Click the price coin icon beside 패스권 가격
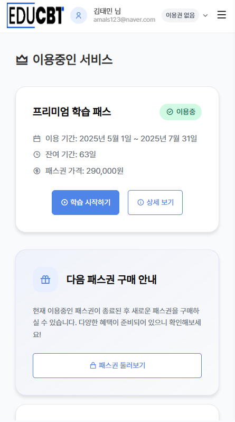This screenshot has height=422, width=235. (37, 171)
